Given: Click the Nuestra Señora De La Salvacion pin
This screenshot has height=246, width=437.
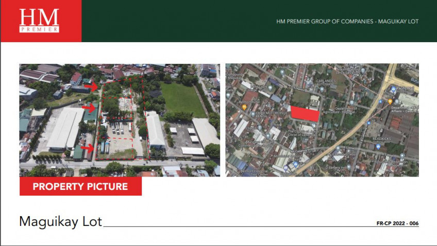Looking at the screenshot, I should (x=363, y=70).
